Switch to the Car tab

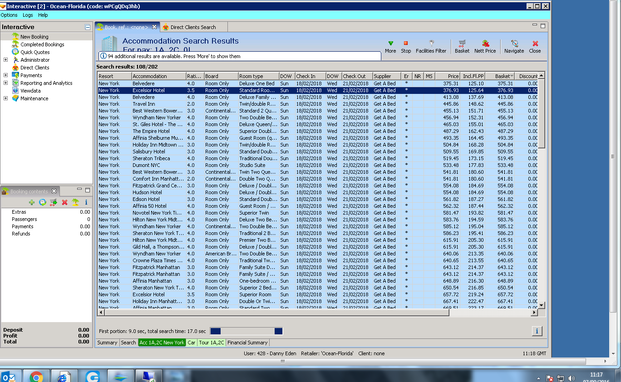coord(192,343)
